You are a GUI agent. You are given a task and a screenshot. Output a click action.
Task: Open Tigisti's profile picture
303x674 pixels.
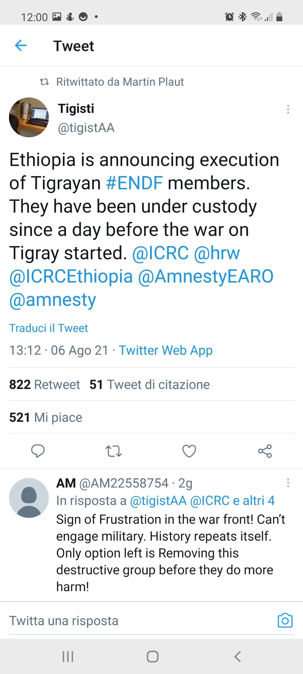[x=29, y=117]
